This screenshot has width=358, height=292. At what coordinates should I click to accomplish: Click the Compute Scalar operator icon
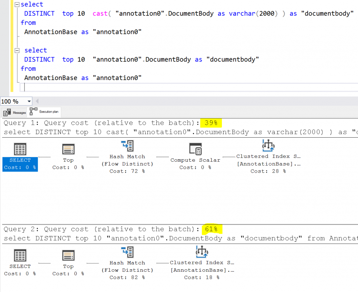195,149
